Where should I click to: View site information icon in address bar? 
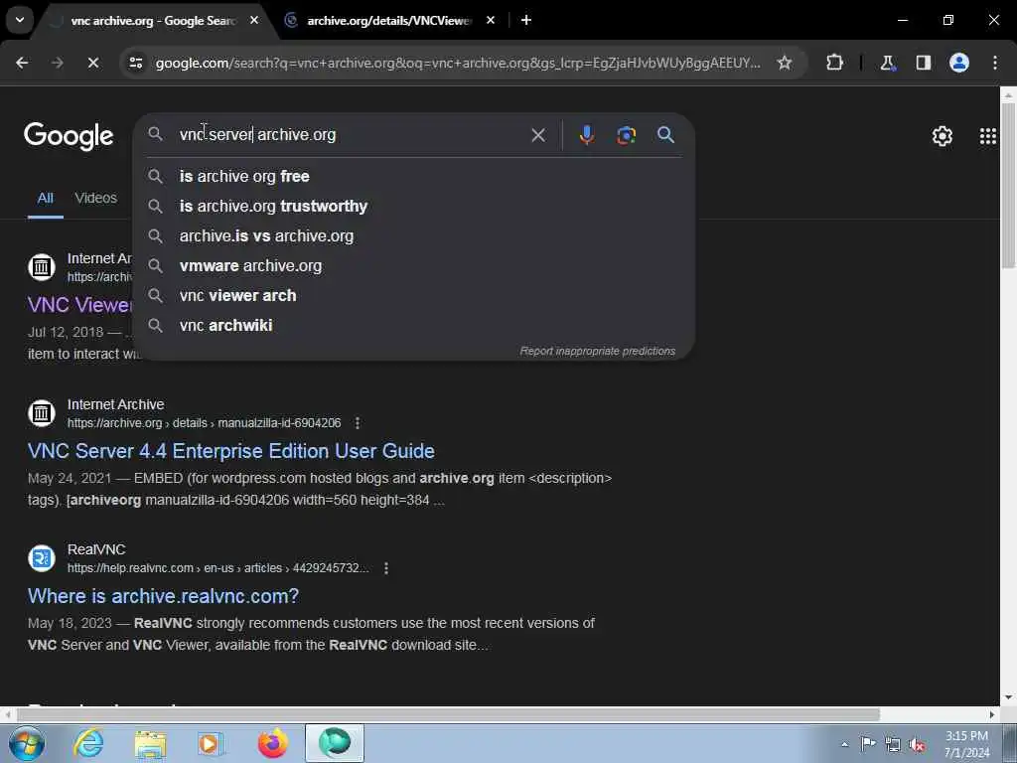[135, 63]
